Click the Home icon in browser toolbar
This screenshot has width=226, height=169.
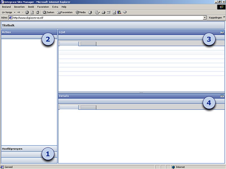37,12
